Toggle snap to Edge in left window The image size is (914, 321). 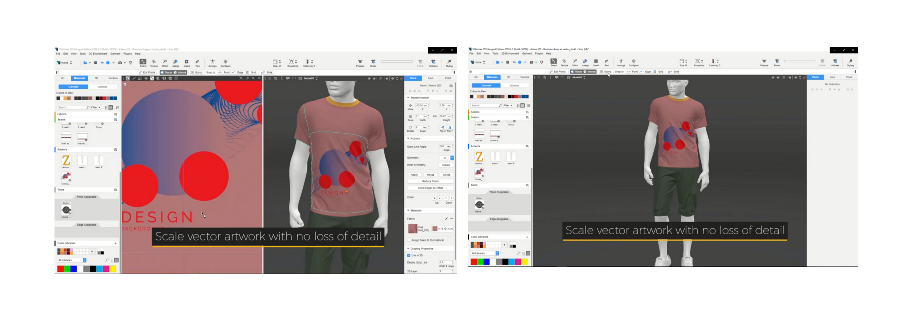tap(237, 72)
